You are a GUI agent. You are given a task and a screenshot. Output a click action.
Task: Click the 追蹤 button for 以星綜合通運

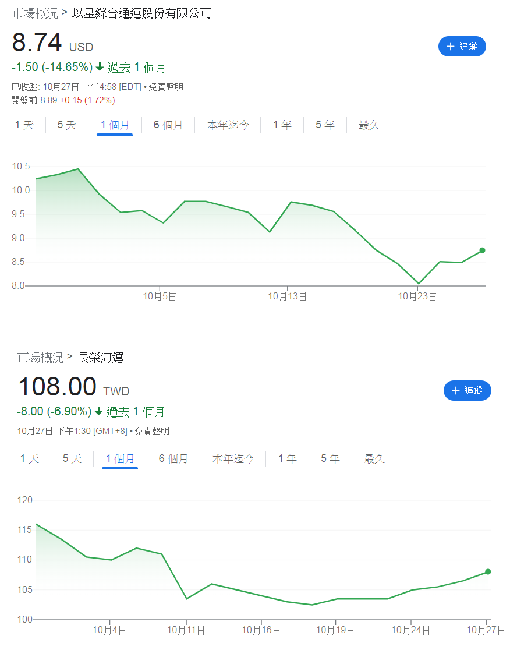[462, 46]
